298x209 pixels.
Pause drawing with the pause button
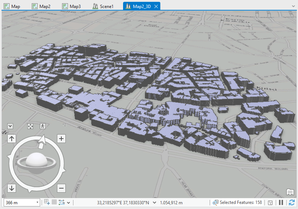click(x=281, y=202)
